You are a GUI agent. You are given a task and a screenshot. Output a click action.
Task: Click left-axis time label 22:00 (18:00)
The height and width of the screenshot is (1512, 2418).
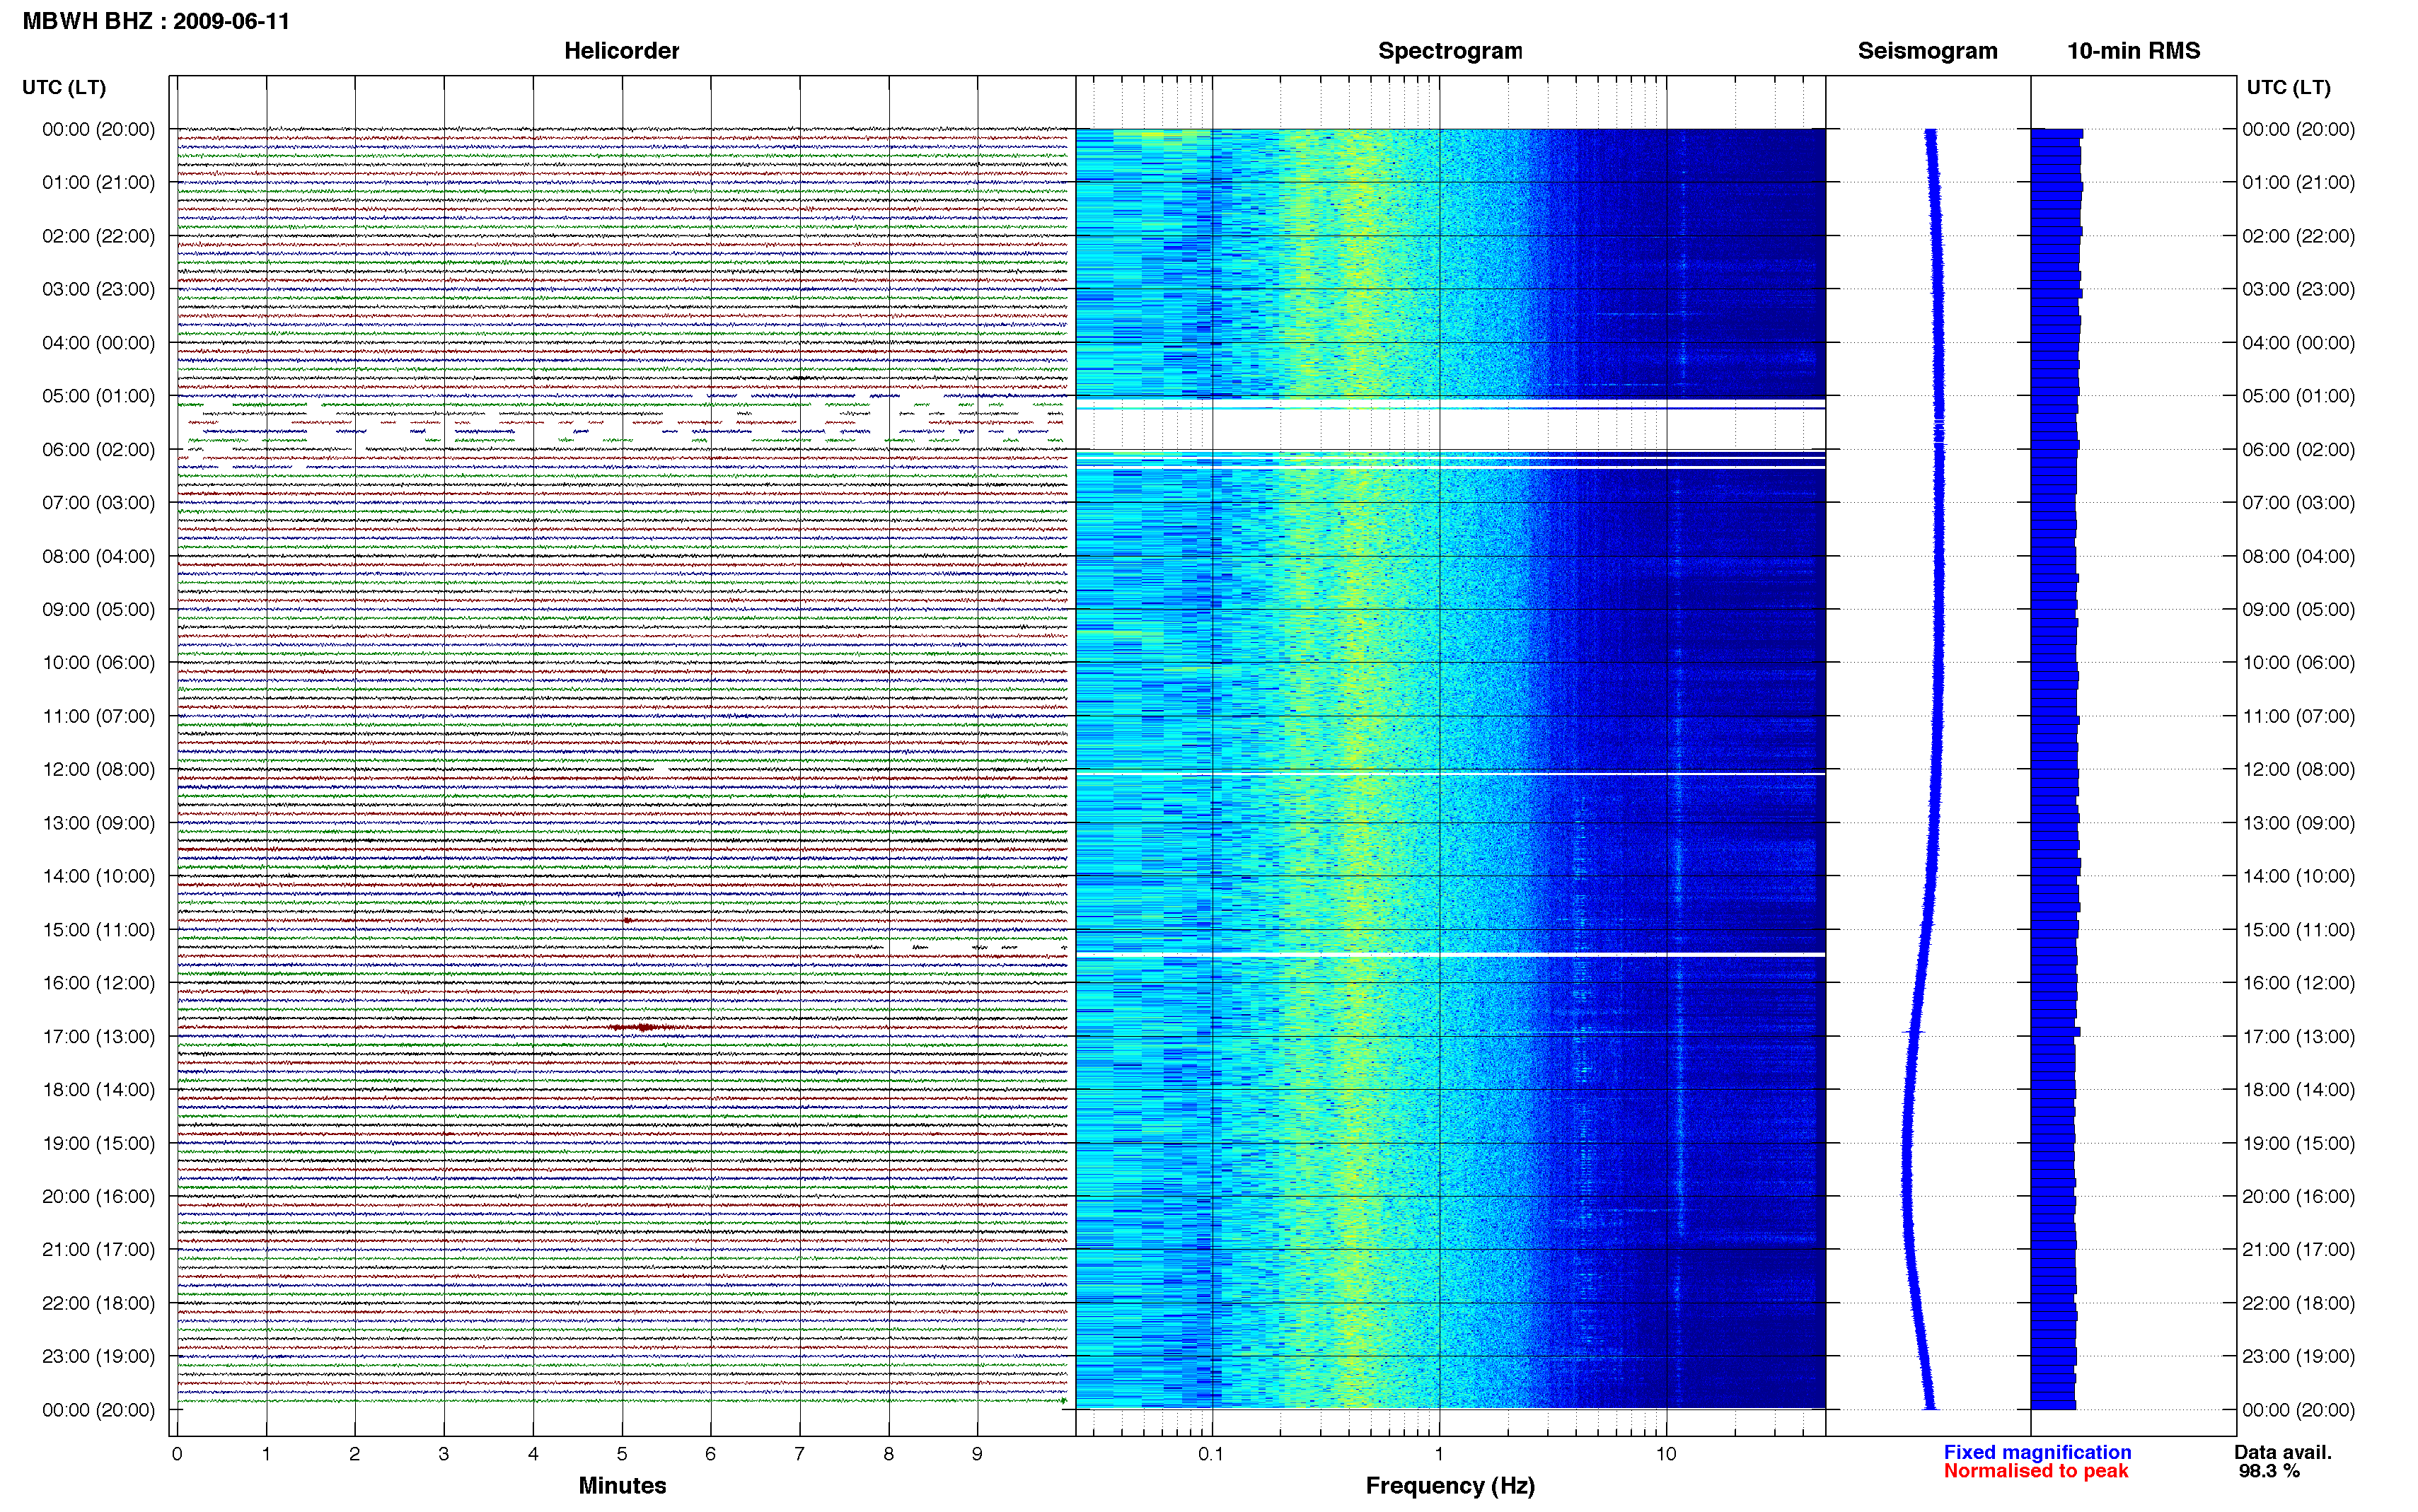pos(98,1303)
